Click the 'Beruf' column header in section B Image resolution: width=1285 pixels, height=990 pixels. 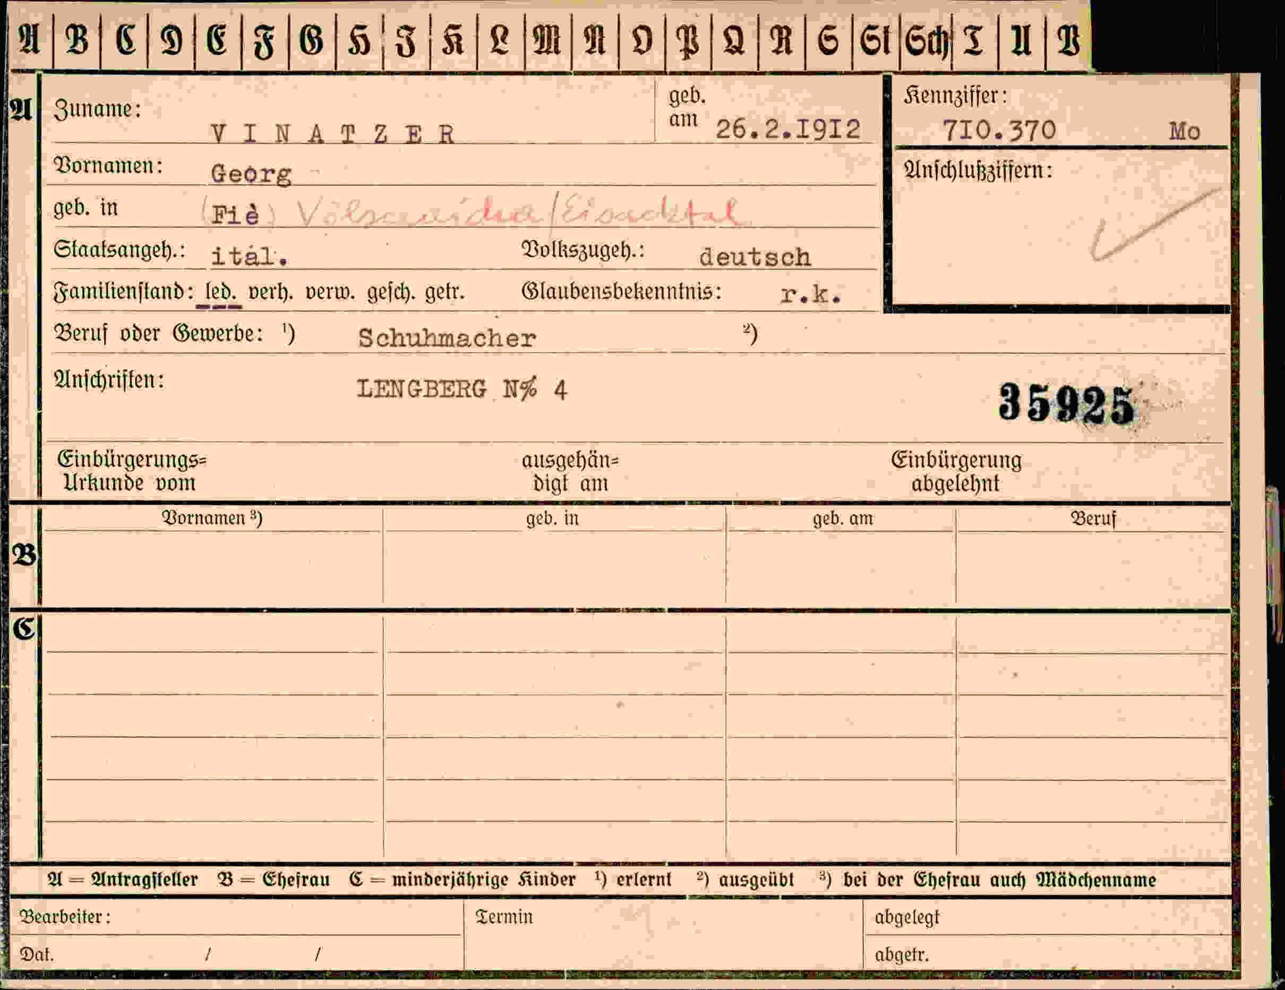pyautogui.click(x=1093, y=519)
